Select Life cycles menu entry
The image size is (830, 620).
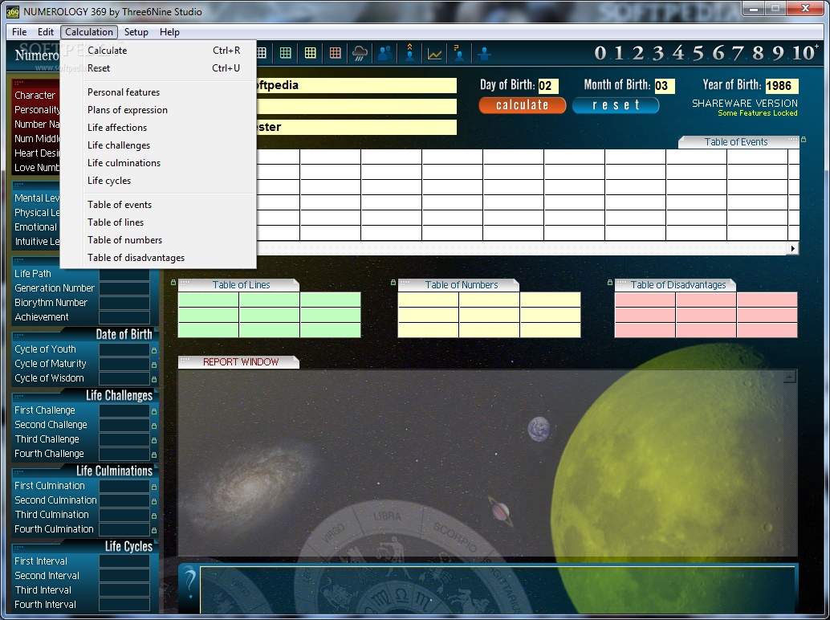158,181
